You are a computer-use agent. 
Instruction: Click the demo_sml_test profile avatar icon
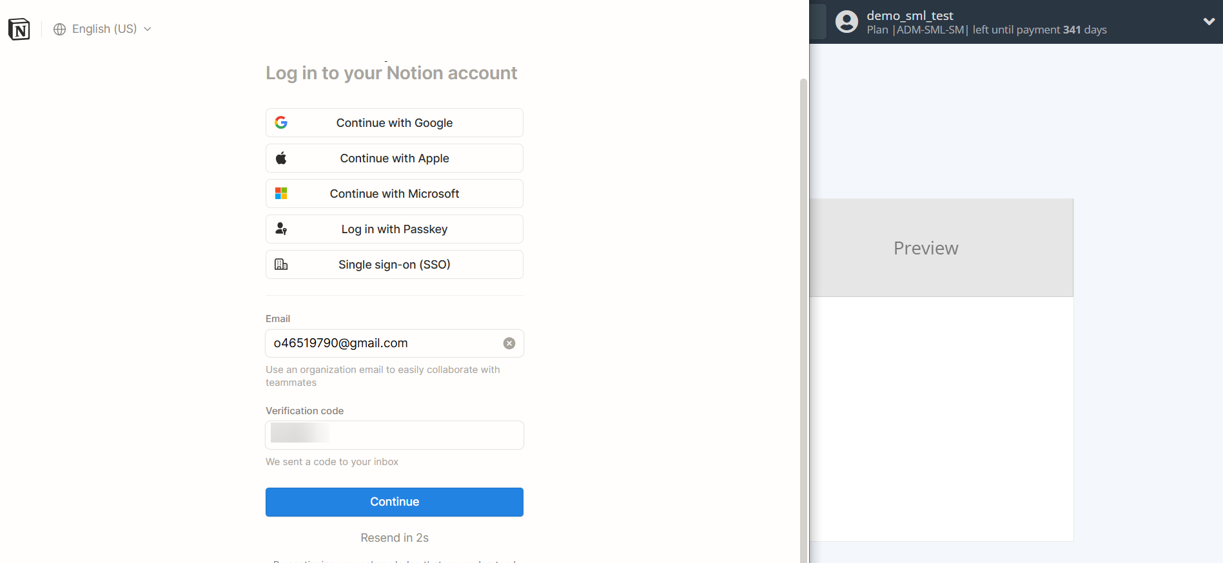point(846,21)
